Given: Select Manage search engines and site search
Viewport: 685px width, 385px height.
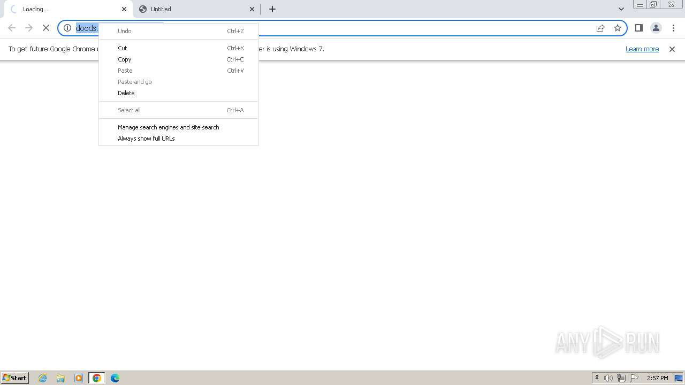Looking at the screenshot, I should coord(179,127).
